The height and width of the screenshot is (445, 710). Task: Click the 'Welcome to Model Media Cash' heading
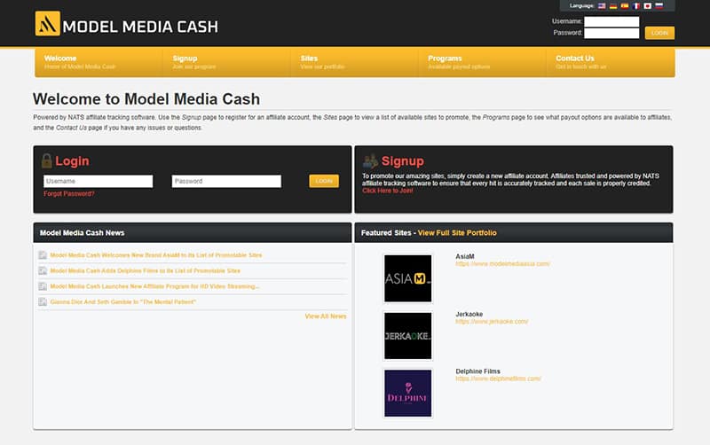146,99
